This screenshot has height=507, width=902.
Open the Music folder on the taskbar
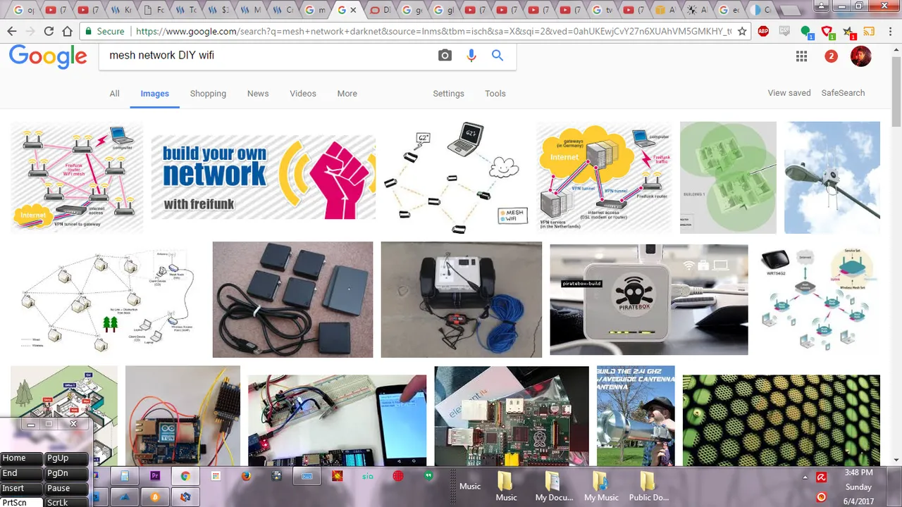coord(506,486)
